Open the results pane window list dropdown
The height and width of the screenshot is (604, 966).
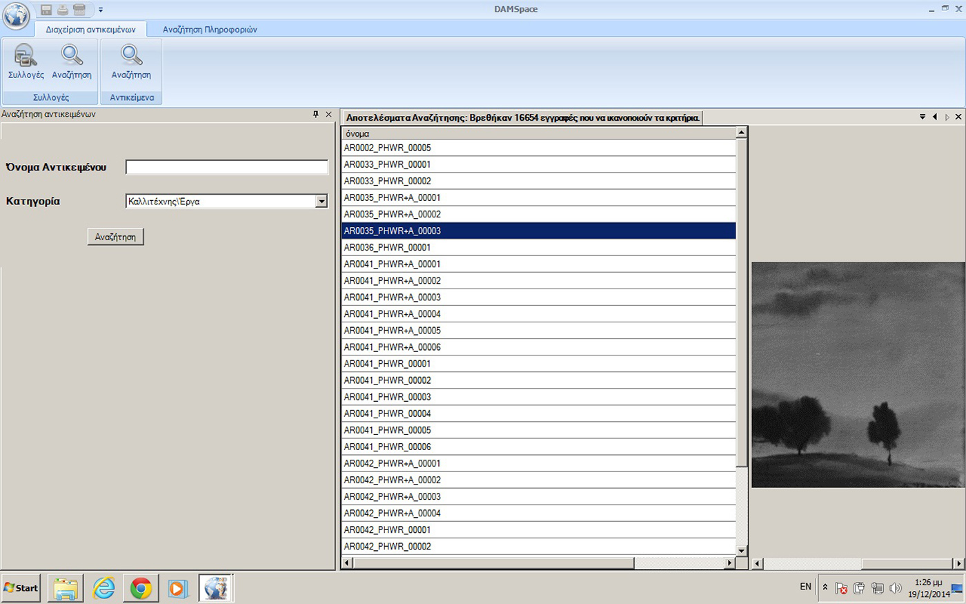click(923, 117)
